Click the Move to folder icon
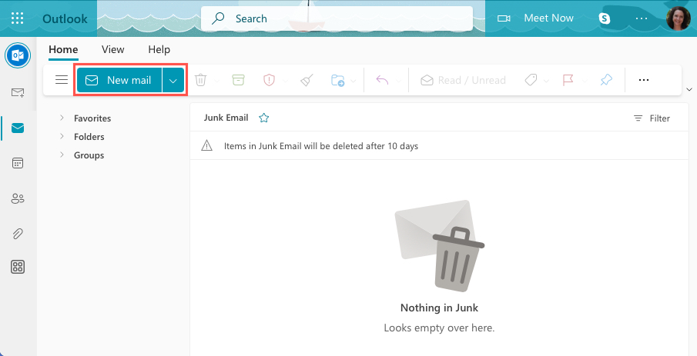697x356 pixels. 338,80
